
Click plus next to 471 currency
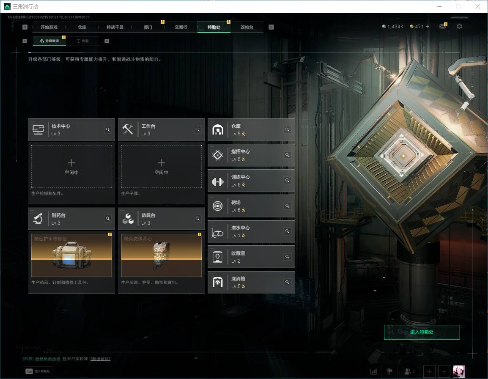427,27
